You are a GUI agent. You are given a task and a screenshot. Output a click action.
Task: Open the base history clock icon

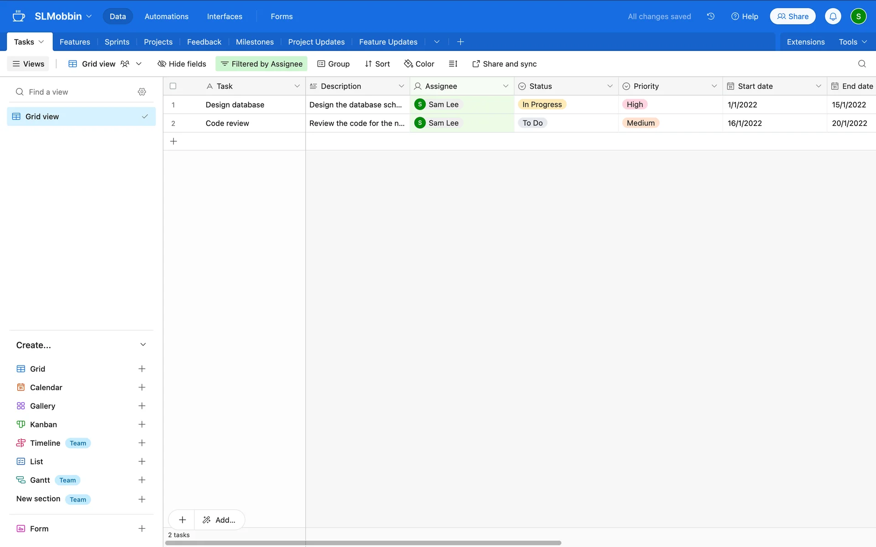point(710,16)
